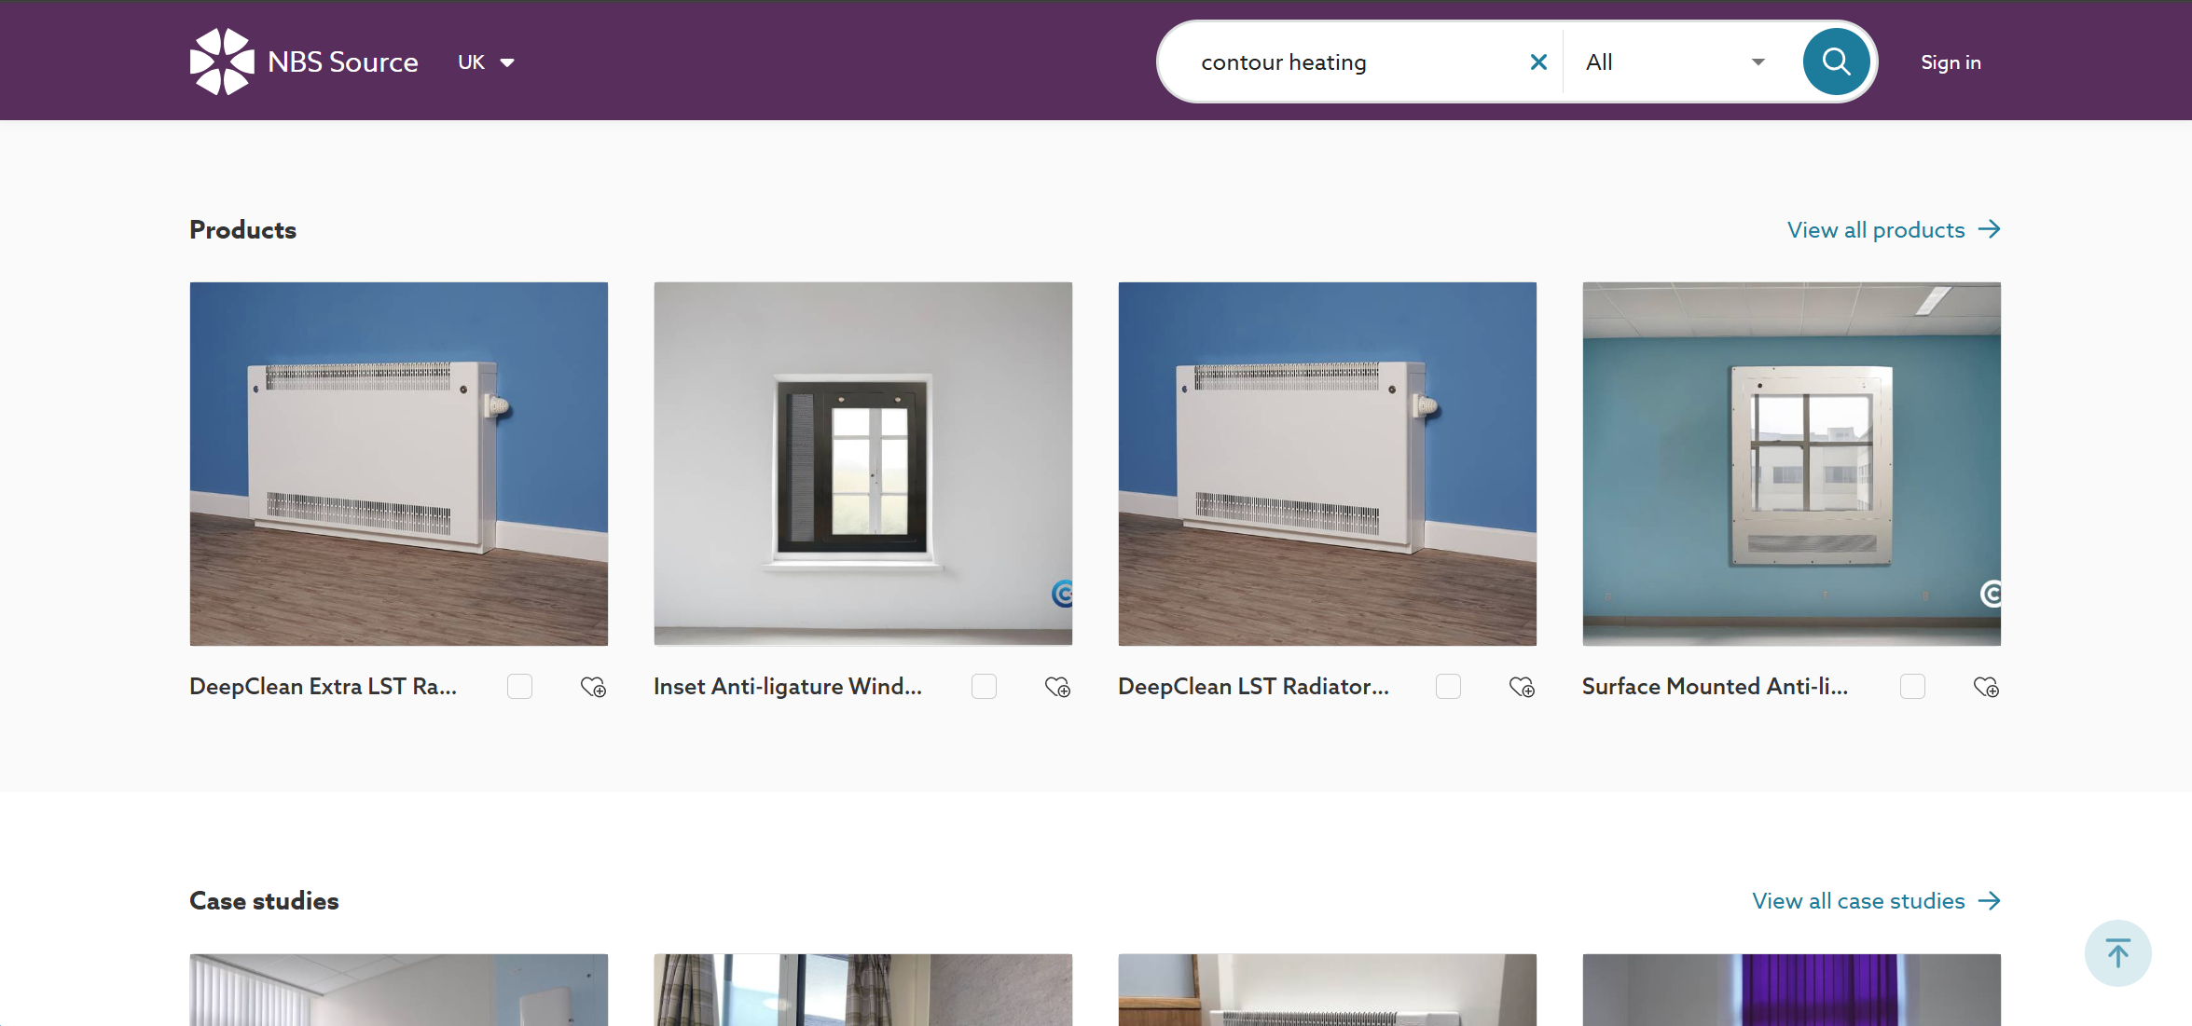Open second case study thumbnail with curtains

[863, 990]
